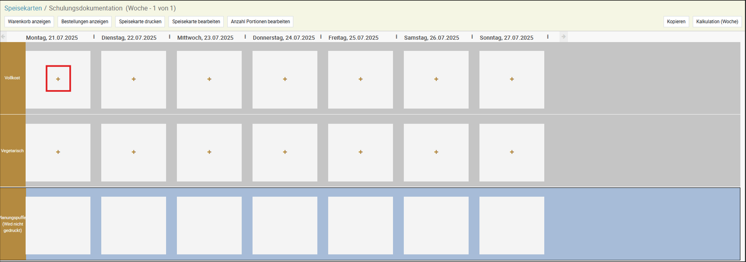746x262 pixels.
Task: Open options menu for Sonntag, 27.07.2025
Action: tap(548, 37)
